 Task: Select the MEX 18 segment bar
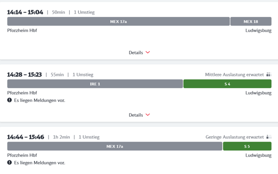[x=251, y=22]
